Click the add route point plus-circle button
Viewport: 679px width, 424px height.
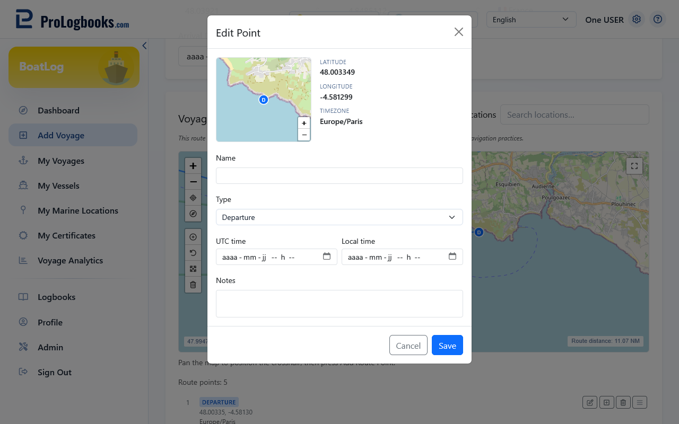(193, 237)
